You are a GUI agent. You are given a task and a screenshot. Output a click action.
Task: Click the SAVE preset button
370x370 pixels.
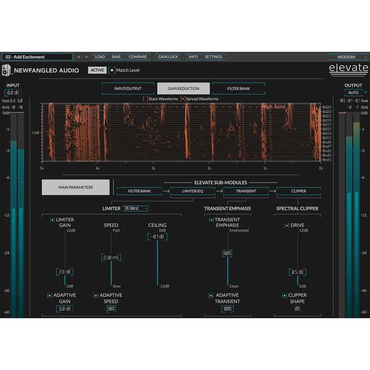tap(116, 56)
